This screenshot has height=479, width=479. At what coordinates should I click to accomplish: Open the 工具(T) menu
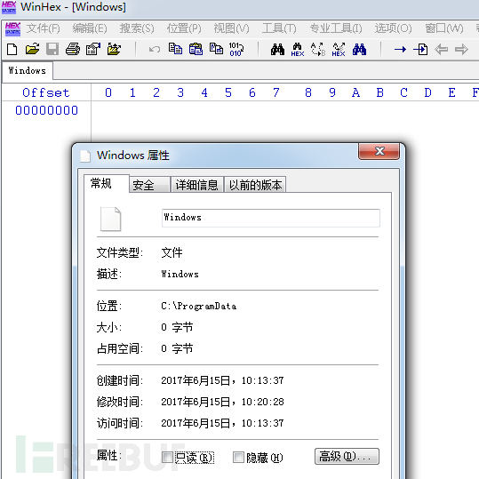tap(279, 28)
